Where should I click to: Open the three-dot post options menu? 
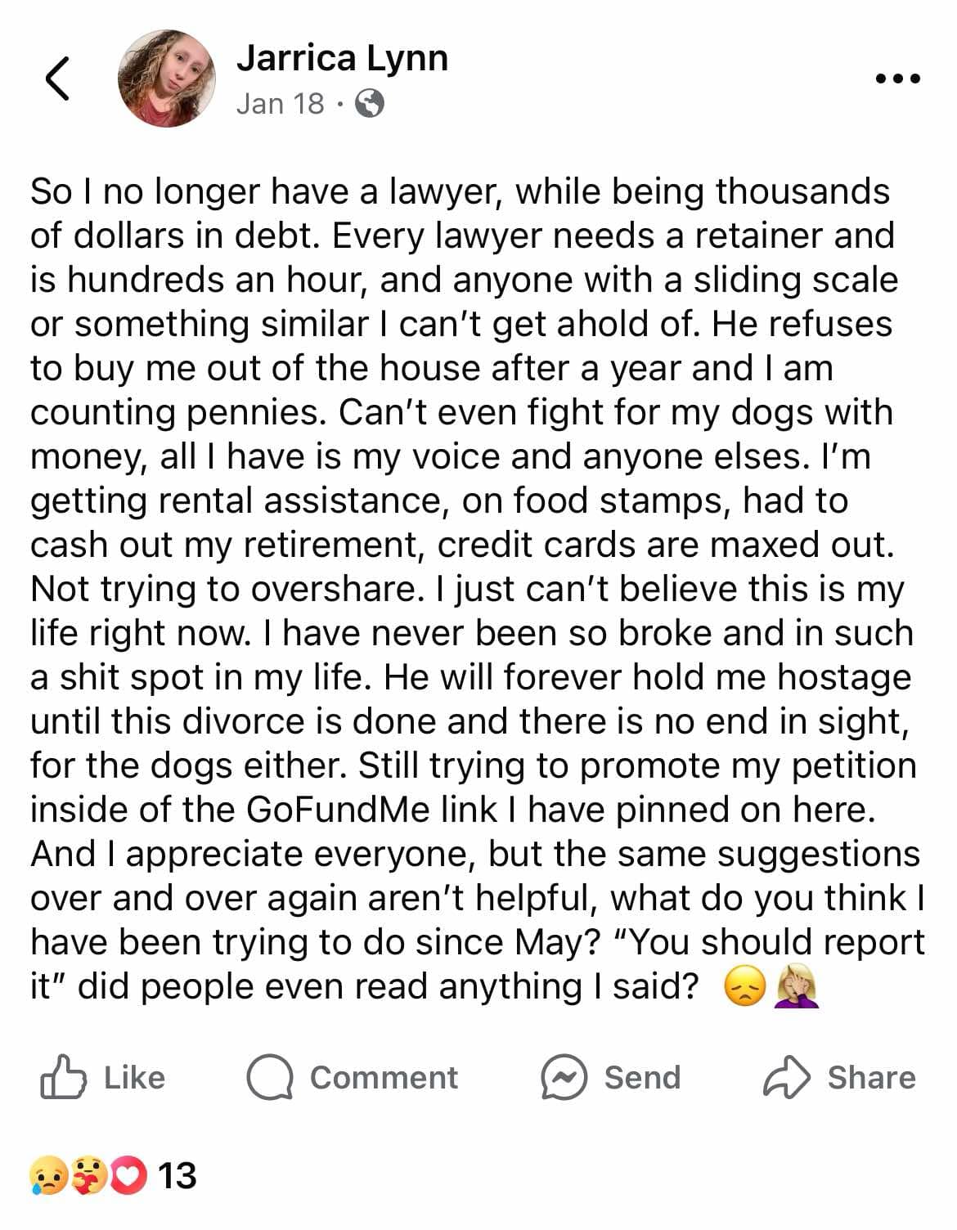(898, 79)
